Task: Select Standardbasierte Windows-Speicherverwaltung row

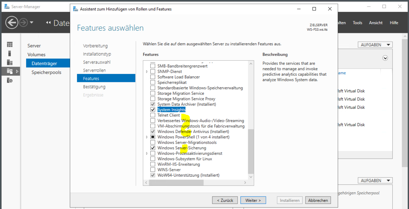Action: click(200, 88)
